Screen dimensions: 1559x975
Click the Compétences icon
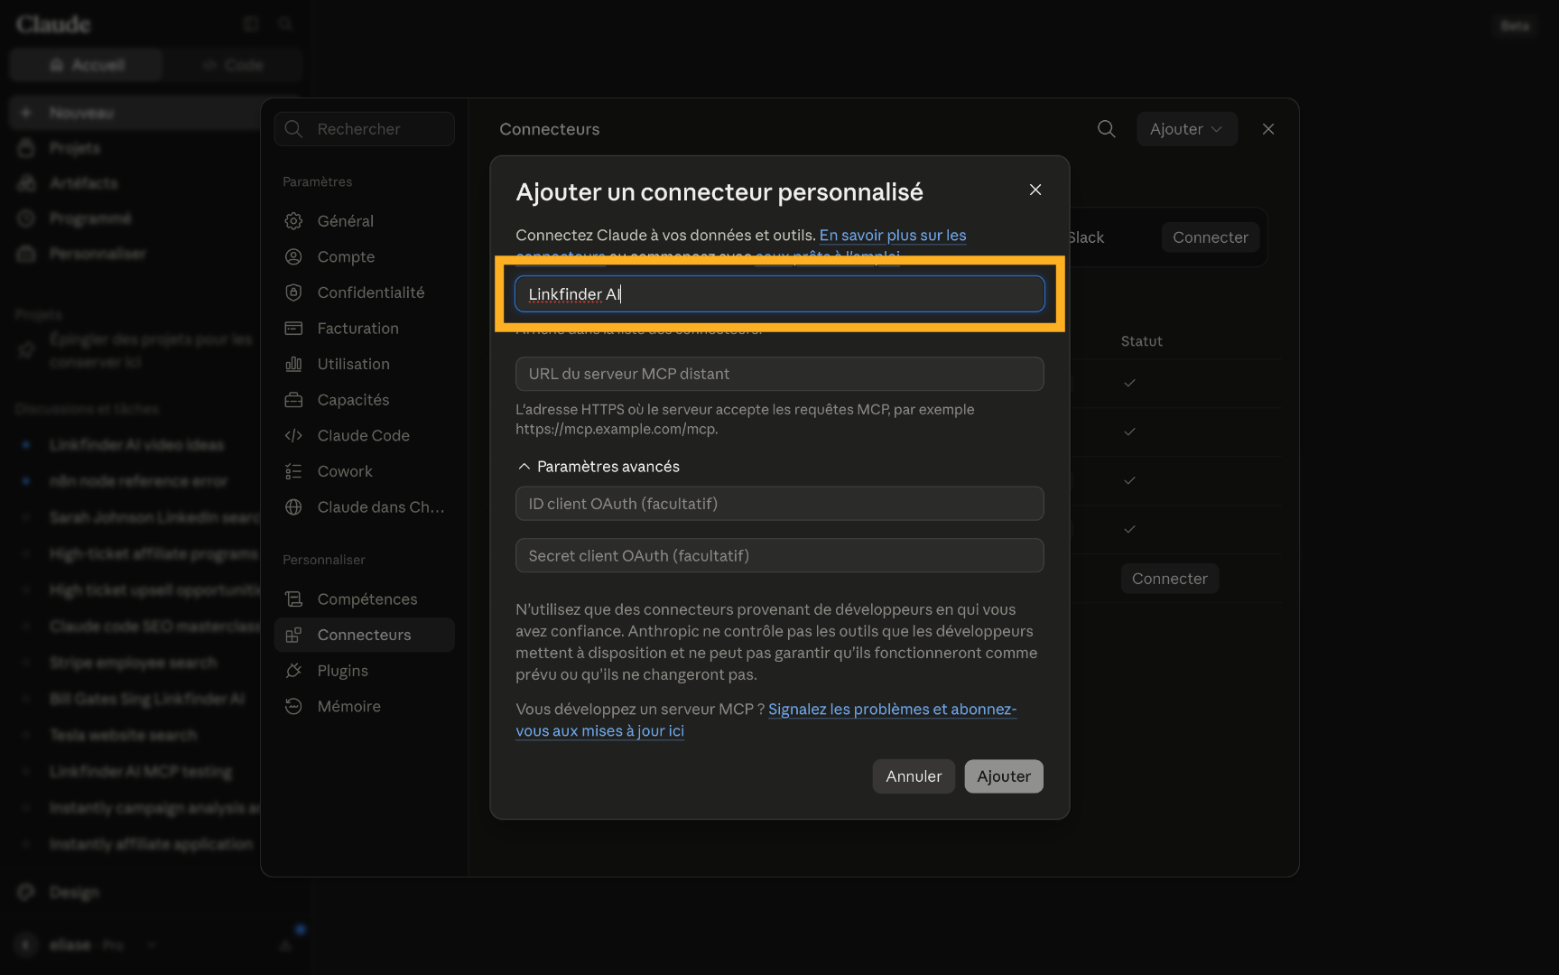click(293, 599)
